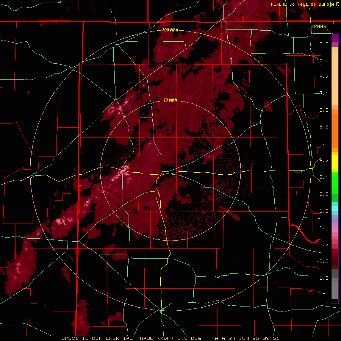Screen dimensions: 341x341
Task: Click the 5.8 scale value
Action: (x=324, y=127)
